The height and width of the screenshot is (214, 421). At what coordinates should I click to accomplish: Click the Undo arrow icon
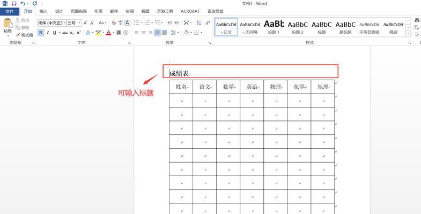[23, 4]
